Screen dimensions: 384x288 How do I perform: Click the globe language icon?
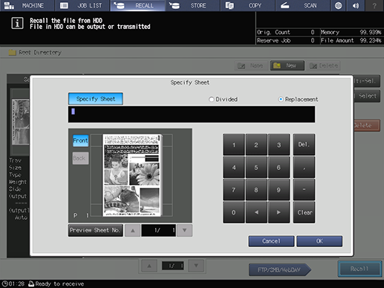[x=338, y=5]
